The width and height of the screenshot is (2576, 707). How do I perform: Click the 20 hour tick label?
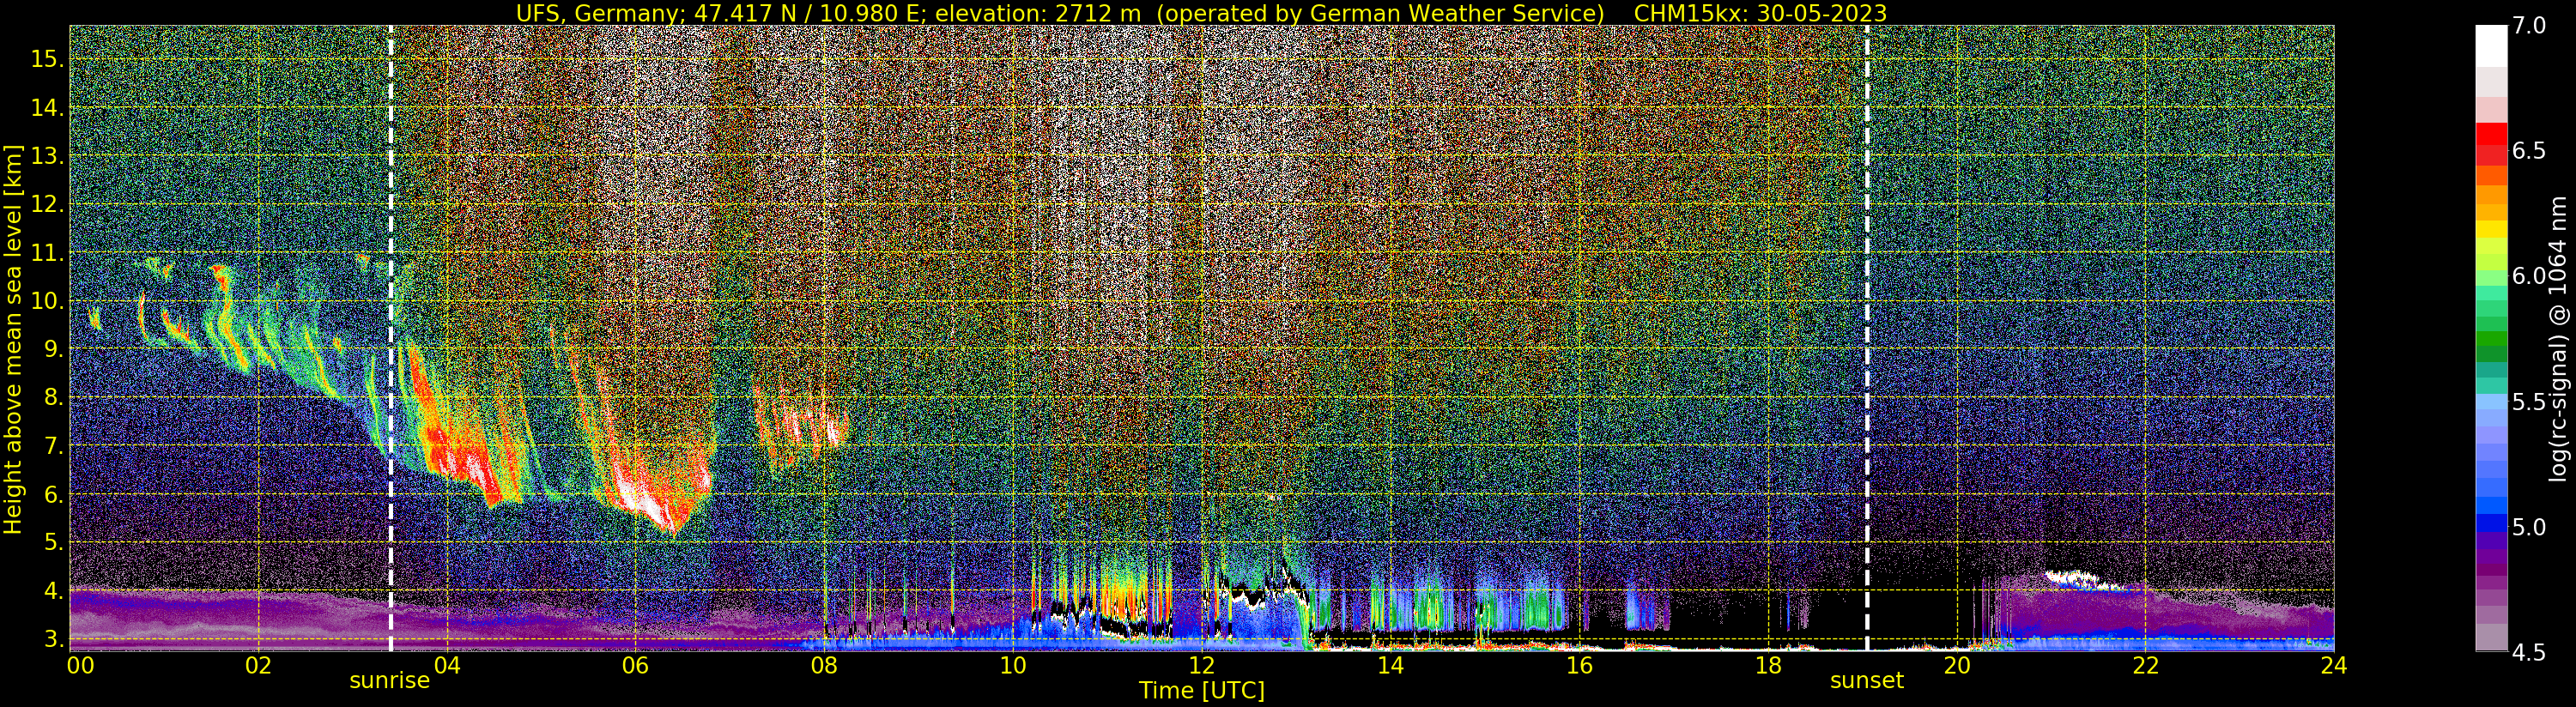[x=1956, y=665]
